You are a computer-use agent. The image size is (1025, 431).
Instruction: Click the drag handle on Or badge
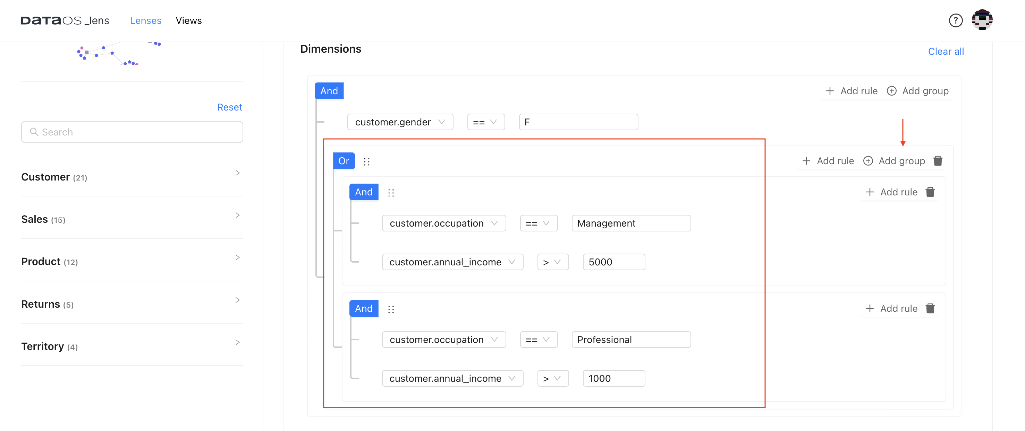coord(365,161)
